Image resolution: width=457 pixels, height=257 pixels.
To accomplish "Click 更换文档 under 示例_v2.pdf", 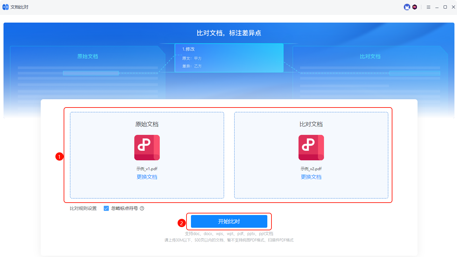I will coord(311,177).
